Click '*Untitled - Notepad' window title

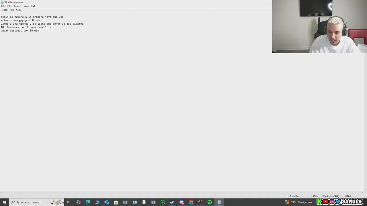[x=14, y=2]
